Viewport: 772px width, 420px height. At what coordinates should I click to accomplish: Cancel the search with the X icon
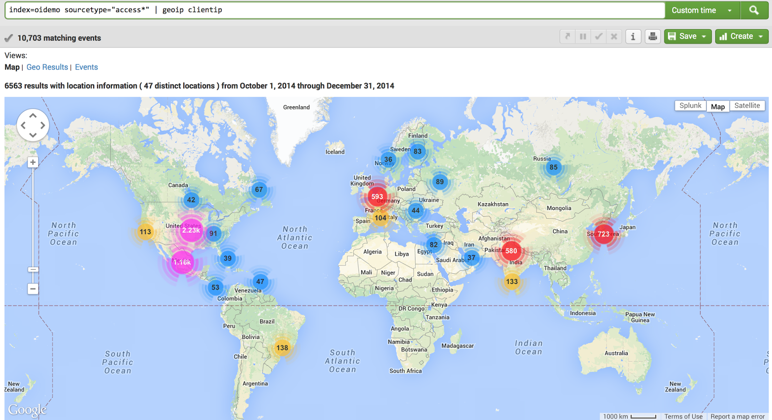pos(614,36)
